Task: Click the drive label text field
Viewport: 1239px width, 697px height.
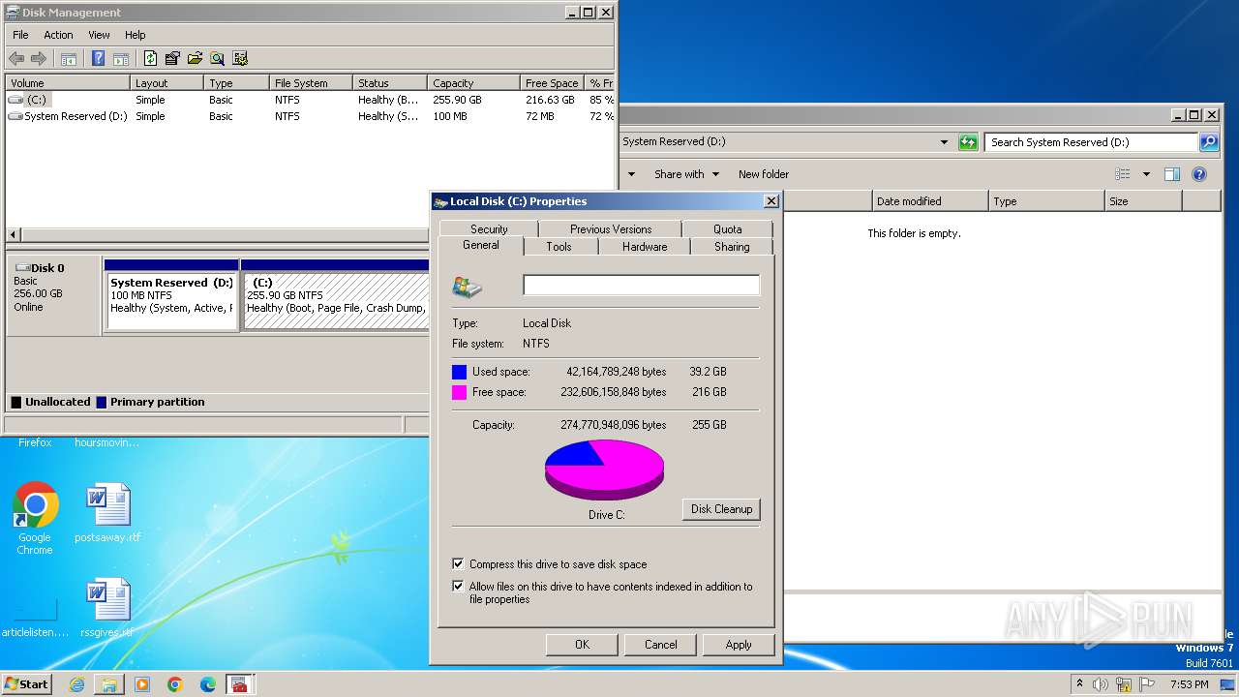Action: point(642,285)
